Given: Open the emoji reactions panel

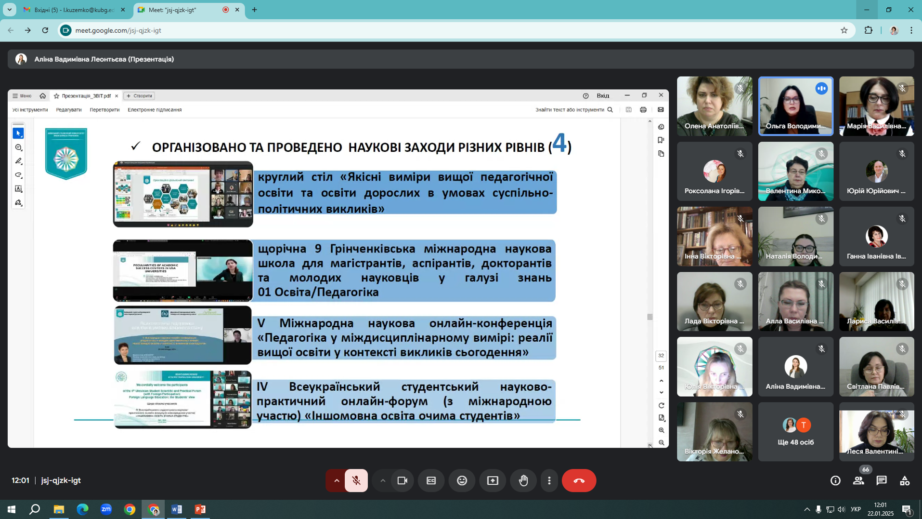Looking at the screenshot, I should point(462,480).
